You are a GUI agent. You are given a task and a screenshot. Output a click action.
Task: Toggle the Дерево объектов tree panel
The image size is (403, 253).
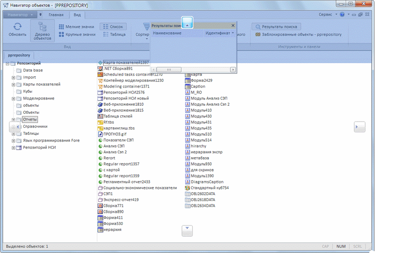(42, 30)
